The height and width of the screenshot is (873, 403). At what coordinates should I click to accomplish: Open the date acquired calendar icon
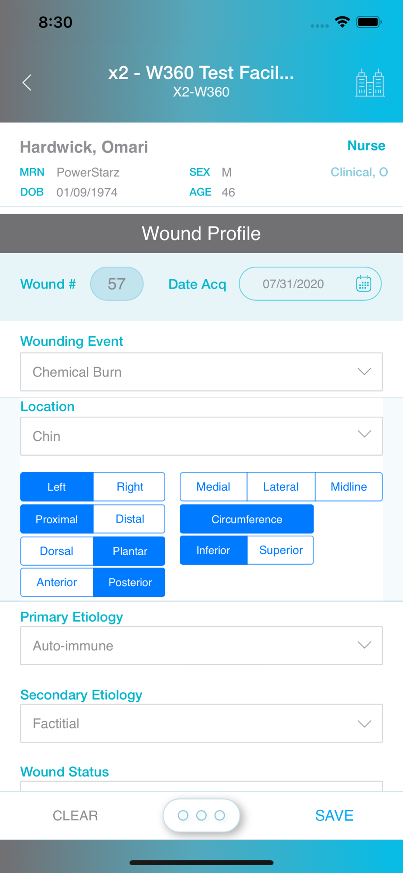tap(363, 284)
